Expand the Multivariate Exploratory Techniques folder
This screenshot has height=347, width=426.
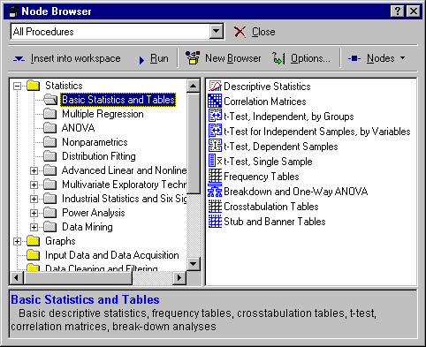pyautogui.click(x=34, y=185)
